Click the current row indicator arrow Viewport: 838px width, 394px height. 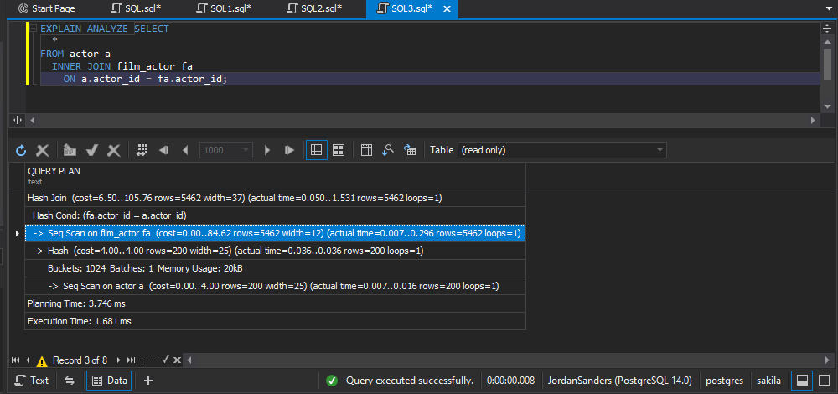[x=17, y=233]
